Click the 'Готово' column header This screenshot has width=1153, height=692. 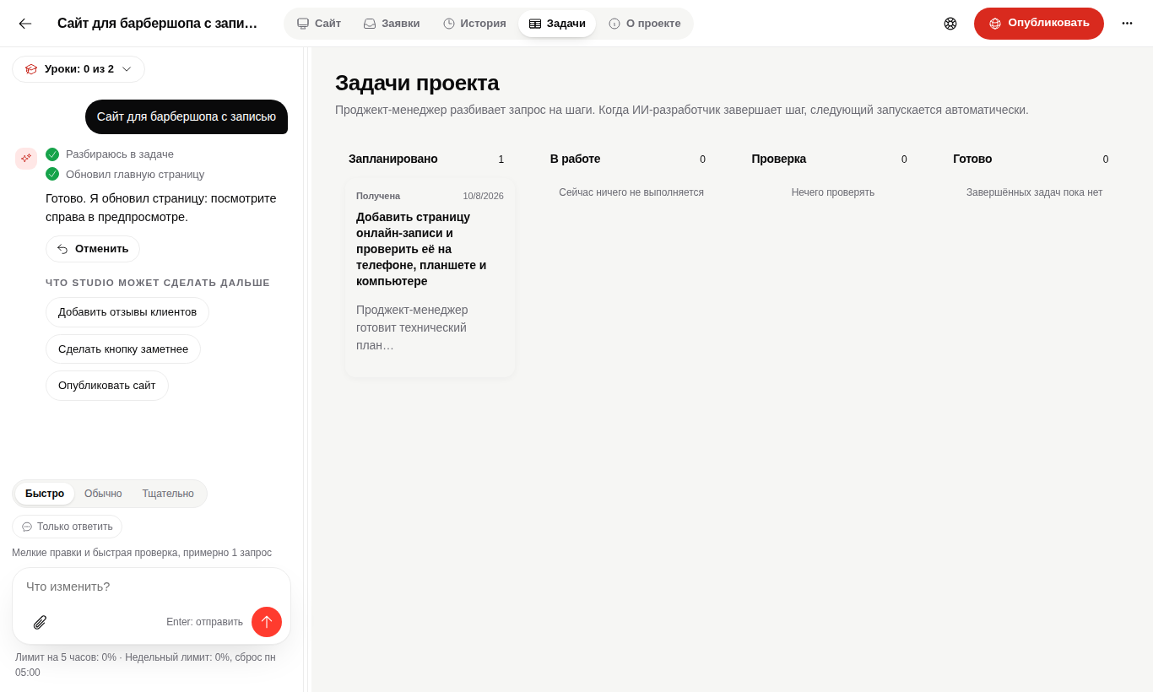point(972,159)
